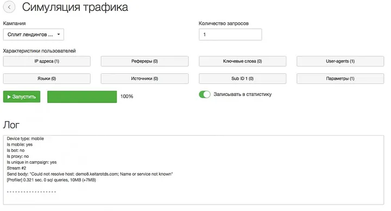This screenshot has height=211, width=391.
Task: Open IP адреса (1) settings
Action: [47, 61]
